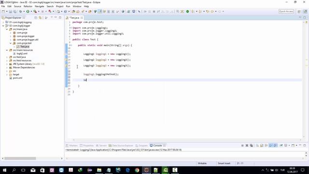The image size is (309, 174).
Task: Click the green Run toolbar button
Action: pyautogui.click(x=28, y=12)
